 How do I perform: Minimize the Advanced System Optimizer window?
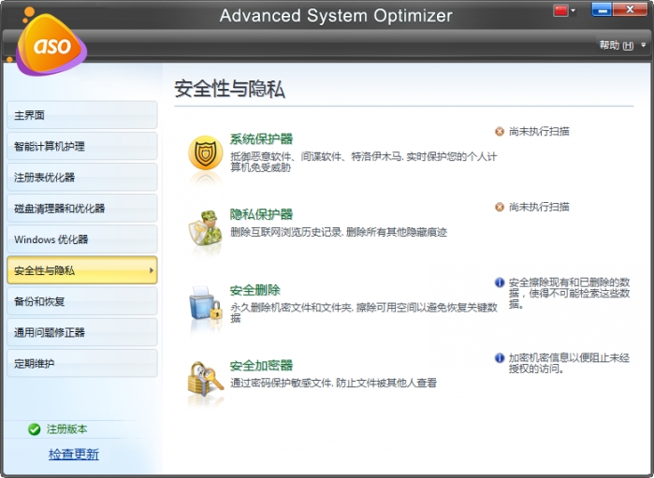pos(602,10)
